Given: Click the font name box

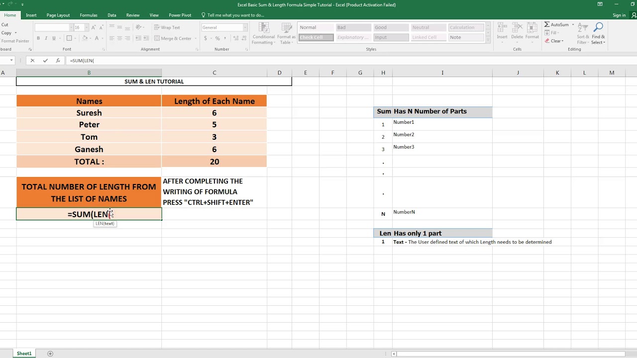Looking at the screenshot, I should [52, 27].
